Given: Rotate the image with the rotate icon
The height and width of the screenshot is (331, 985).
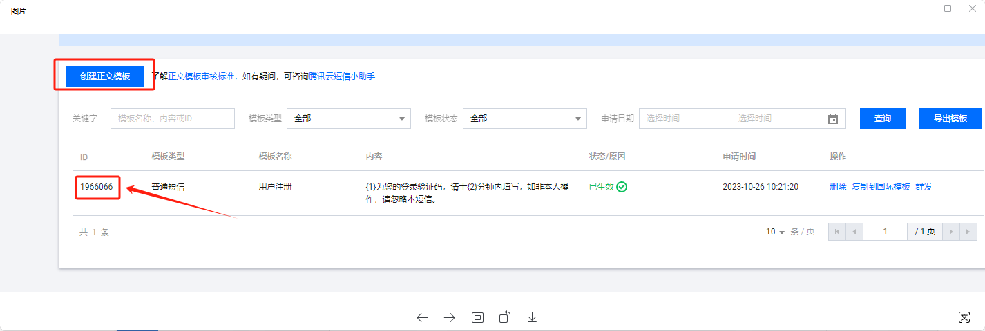Looking at the screenshot, I should (x=505, y=317).
